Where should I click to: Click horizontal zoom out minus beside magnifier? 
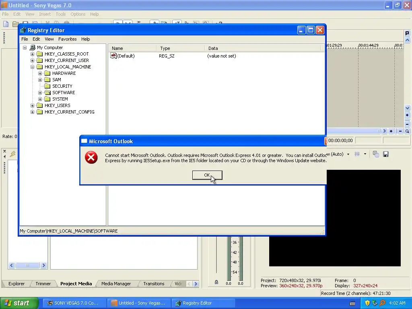point(400,131)
